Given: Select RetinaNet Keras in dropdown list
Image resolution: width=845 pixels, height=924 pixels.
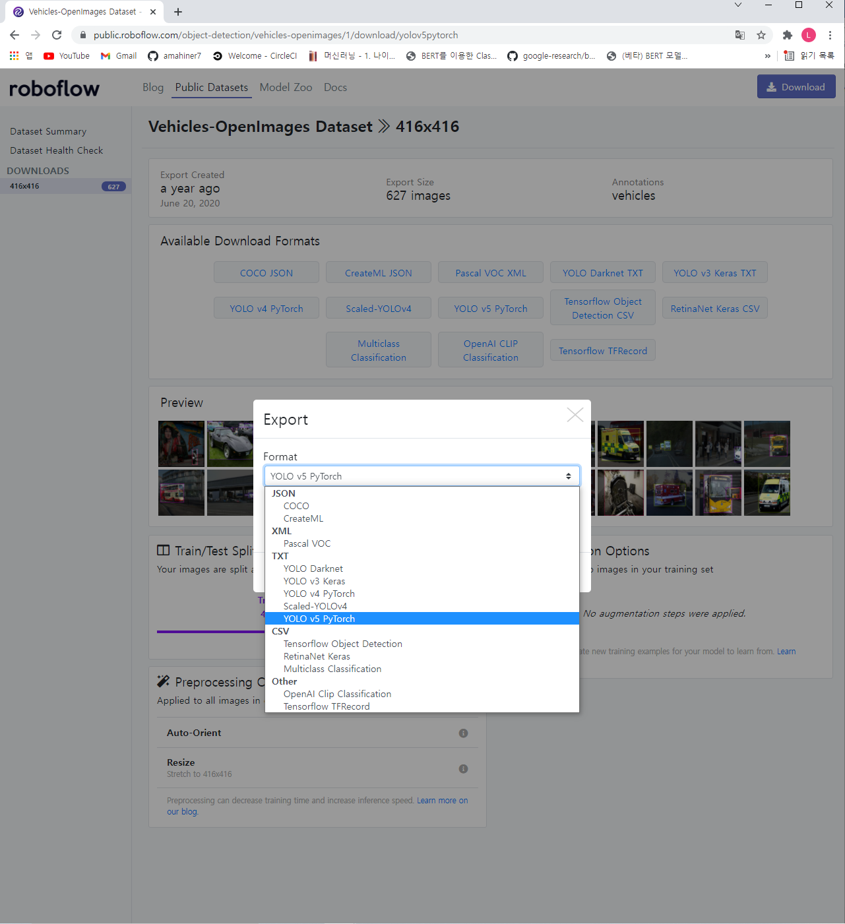Looking at the screenshot, I should pyautogui.click(x=422, y=656).
